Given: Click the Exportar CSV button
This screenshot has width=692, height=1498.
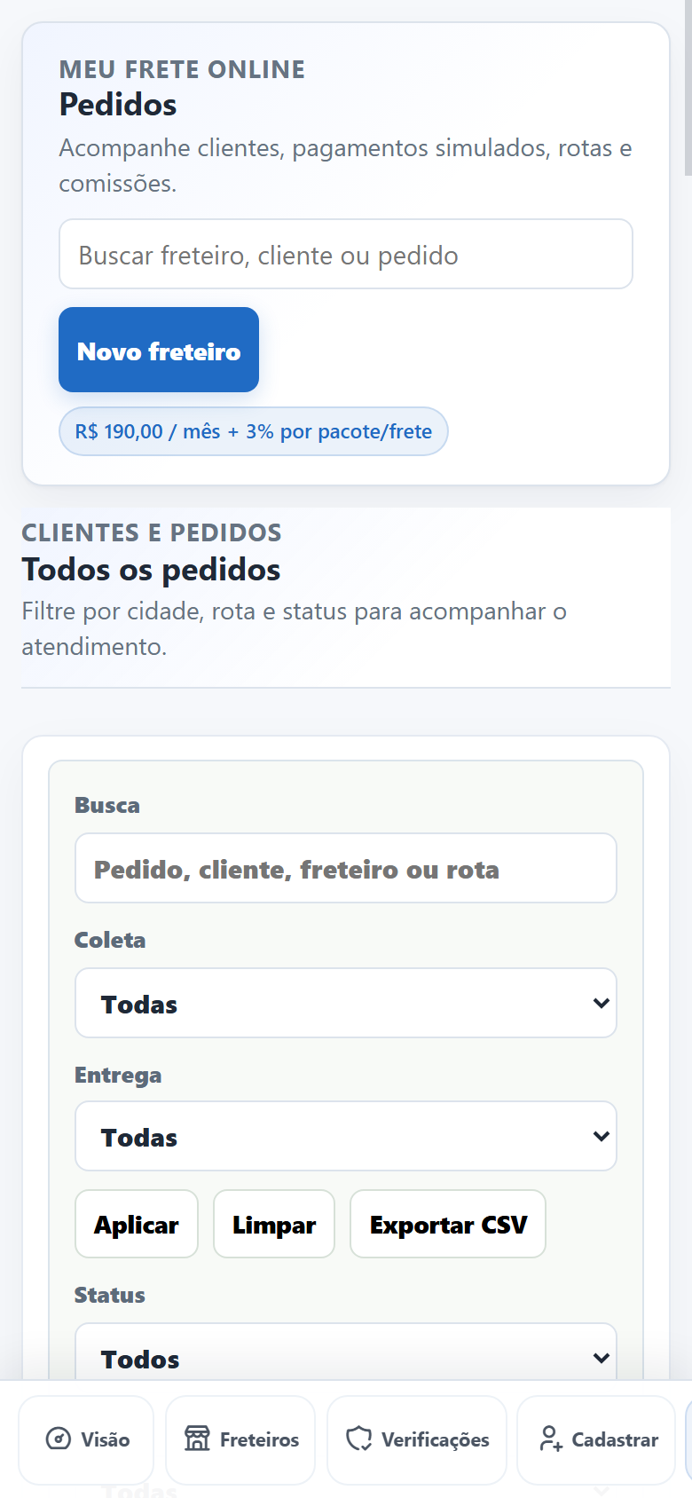Looking at the screenshot, I should click(x=448, y=1224).
